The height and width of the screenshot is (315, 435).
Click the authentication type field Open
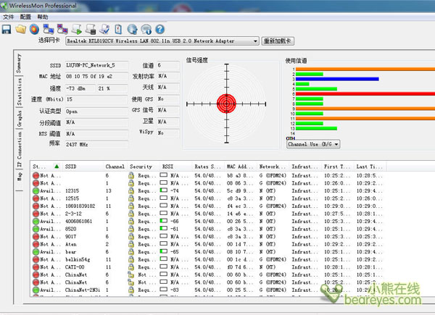[96, 111]
